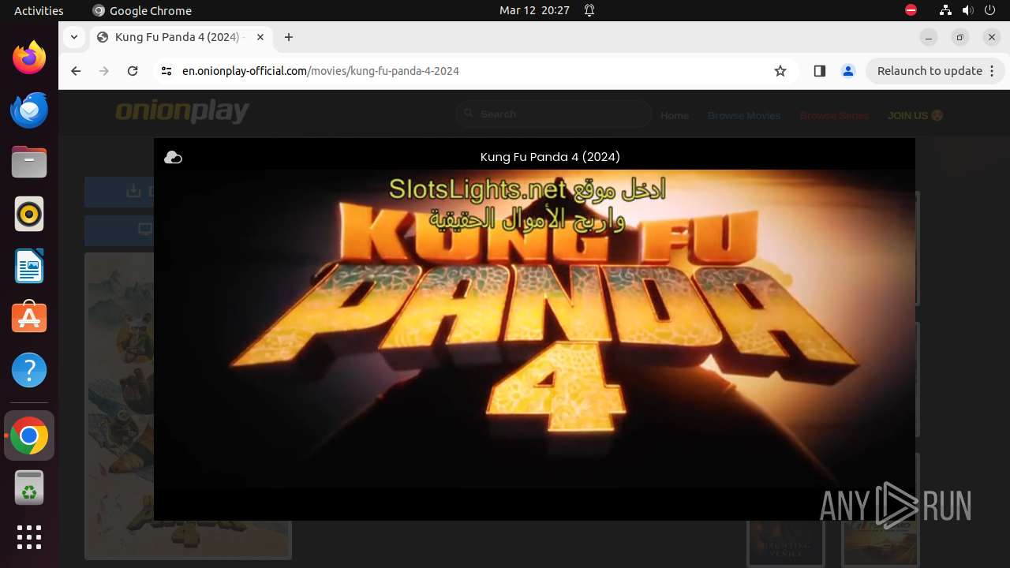1010x568 pixels.
Task: Open the Google Chrome app menu in top bar
Action: click(142, 11)
